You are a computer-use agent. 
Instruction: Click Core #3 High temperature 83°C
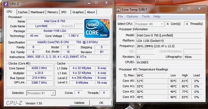tap(185, 97)
